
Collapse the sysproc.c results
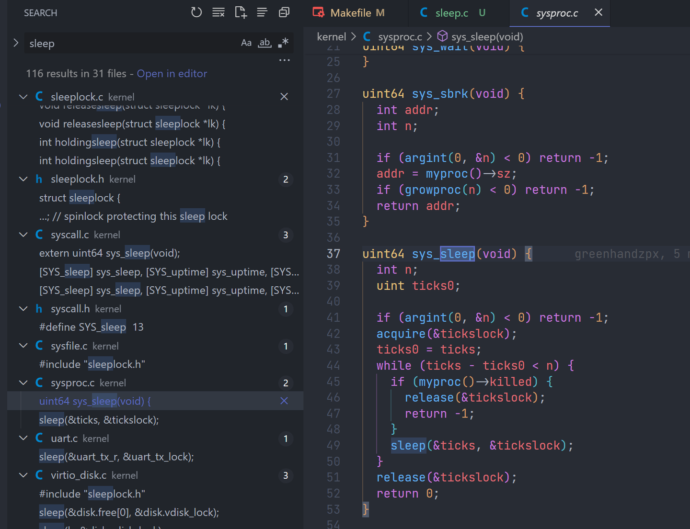click(x=23, y=383)
